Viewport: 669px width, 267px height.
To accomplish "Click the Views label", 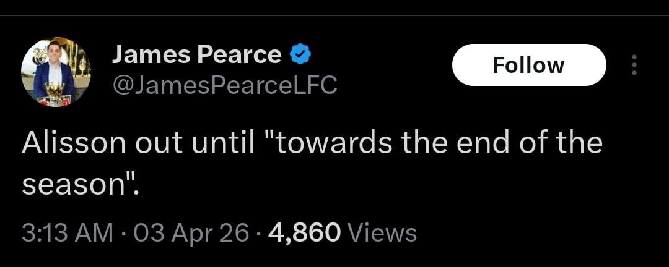I will coord(382,233).
